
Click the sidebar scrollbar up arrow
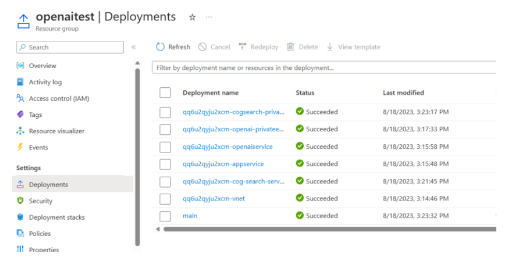[138, 63]
